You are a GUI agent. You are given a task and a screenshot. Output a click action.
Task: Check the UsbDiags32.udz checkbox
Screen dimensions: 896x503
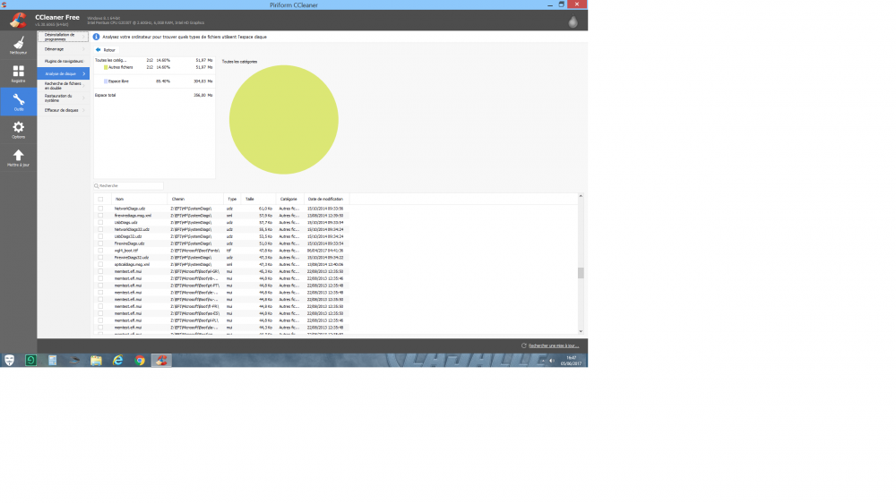100,236
